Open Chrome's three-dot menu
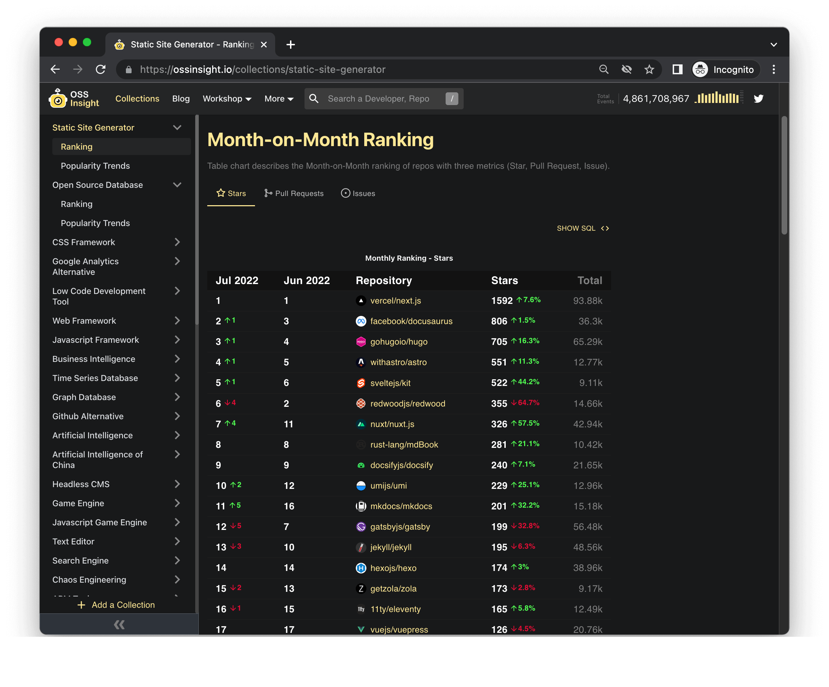 click(774, 69)
